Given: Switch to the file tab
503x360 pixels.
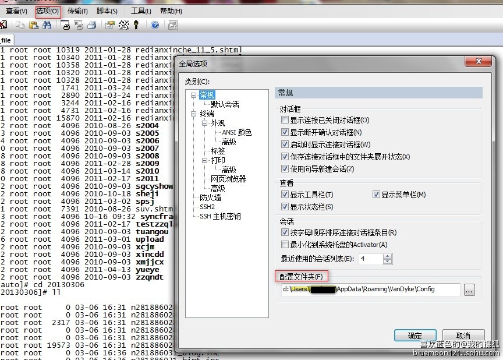Looking at the screenshot, I should pos(6,40).
